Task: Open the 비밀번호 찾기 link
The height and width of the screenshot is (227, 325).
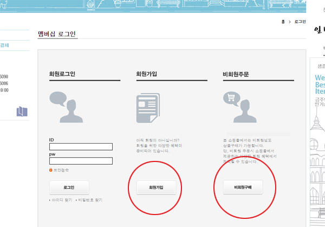Action: point(90,200)
